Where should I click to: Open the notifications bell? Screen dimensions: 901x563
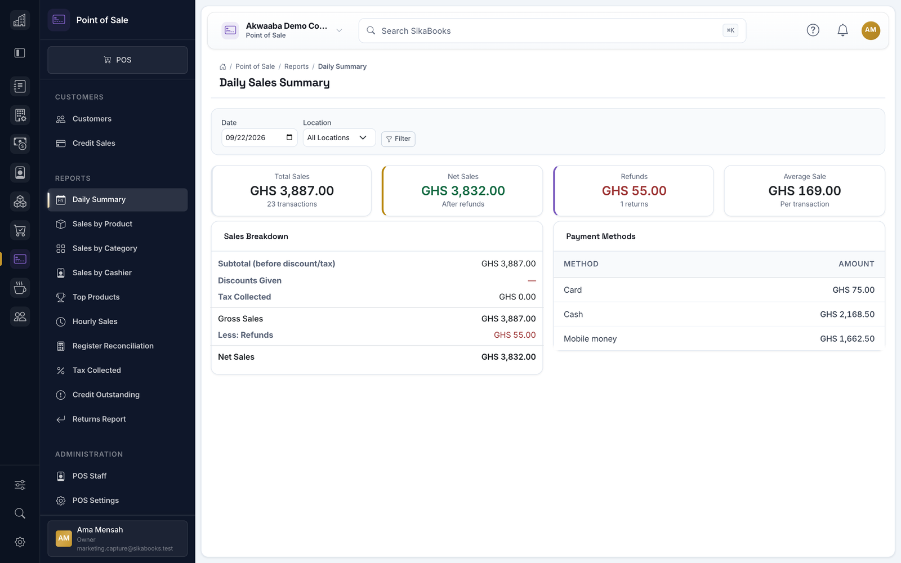[x=842, y=30]
